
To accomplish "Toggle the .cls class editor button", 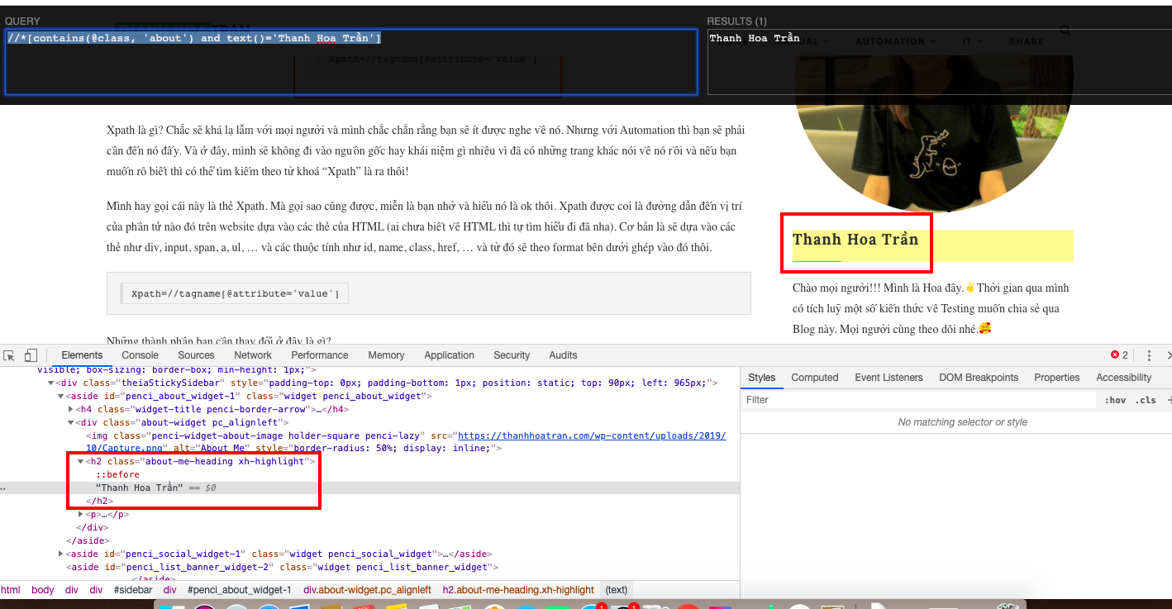I will pos(1146,400).
